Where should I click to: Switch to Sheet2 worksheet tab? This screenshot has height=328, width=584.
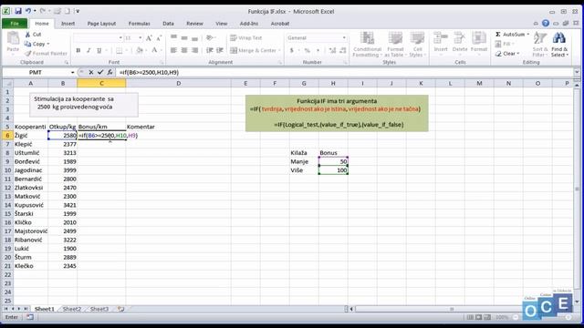pos(72,309)
